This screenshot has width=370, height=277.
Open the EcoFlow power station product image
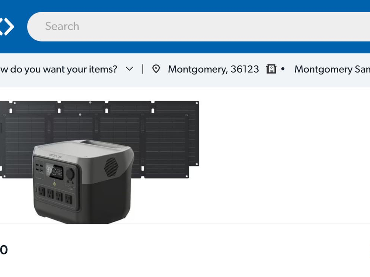pos(99,162)
